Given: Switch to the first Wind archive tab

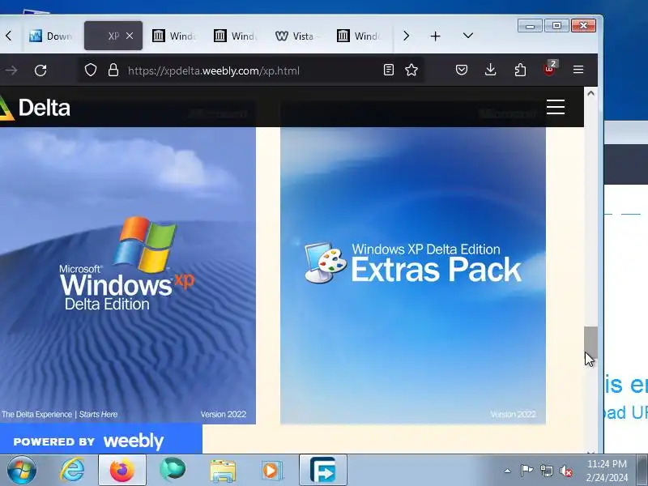Looking at the screenshot, I should (x=173, y=36).
